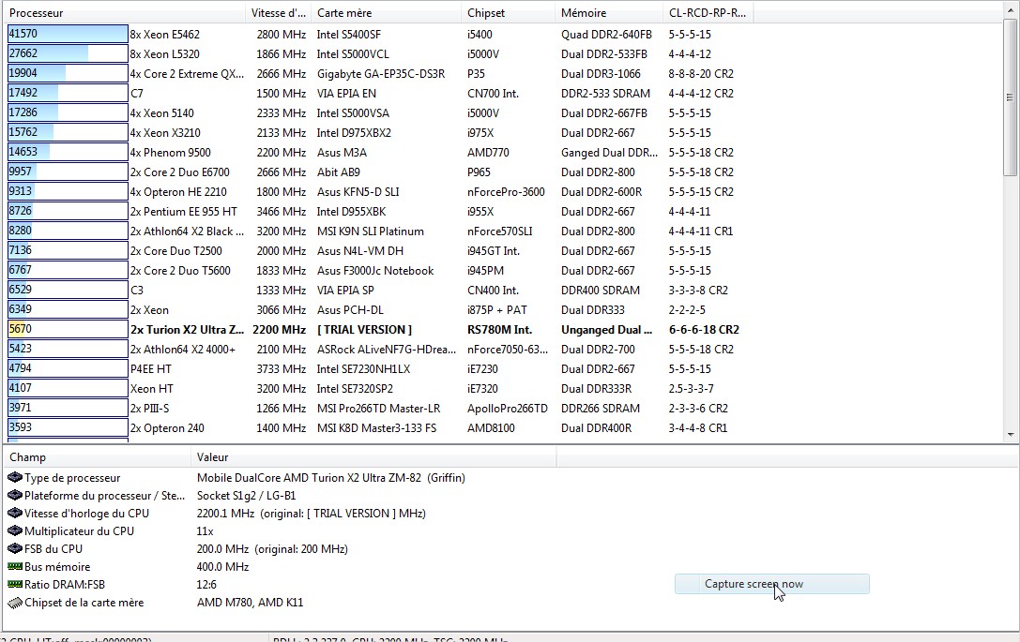Click the 2x Core Duo T2500 entry
This screenshot has height=642, width=1020.
tap(175, 251)
